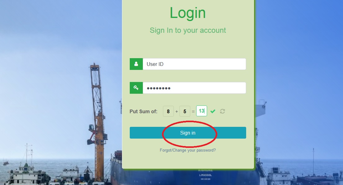The width and height of the screenshot is (343, 185).
Task: Click the user silhouette icon beside User ID
Action: tap(136, 64)
